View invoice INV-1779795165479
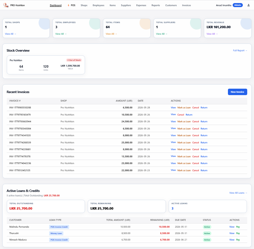 (173, 114)
